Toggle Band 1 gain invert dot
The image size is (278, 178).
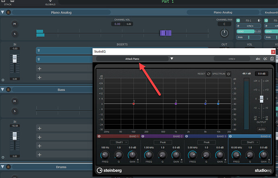138,160
